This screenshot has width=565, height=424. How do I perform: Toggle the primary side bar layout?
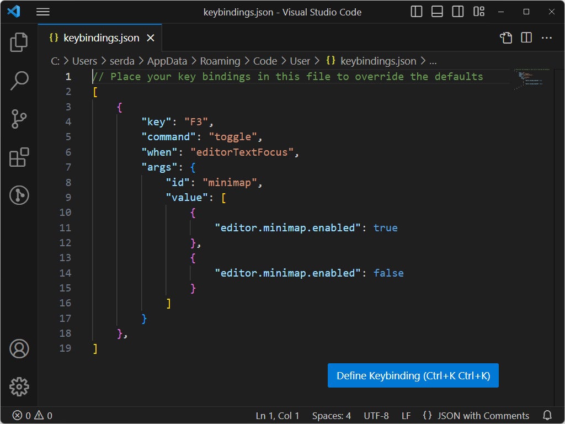pos(416,12)
